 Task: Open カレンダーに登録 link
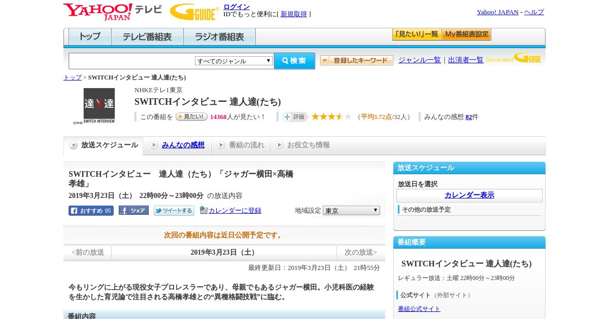[235, 210]
